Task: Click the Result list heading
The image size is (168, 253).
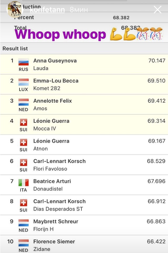Action: 15,49
